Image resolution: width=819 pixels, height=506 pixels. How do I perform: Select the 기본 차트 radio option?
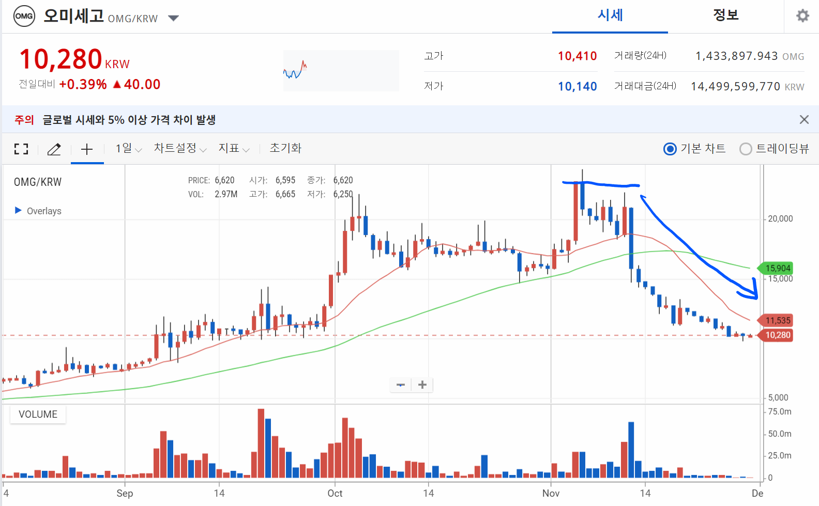click(x=694, y=149)
